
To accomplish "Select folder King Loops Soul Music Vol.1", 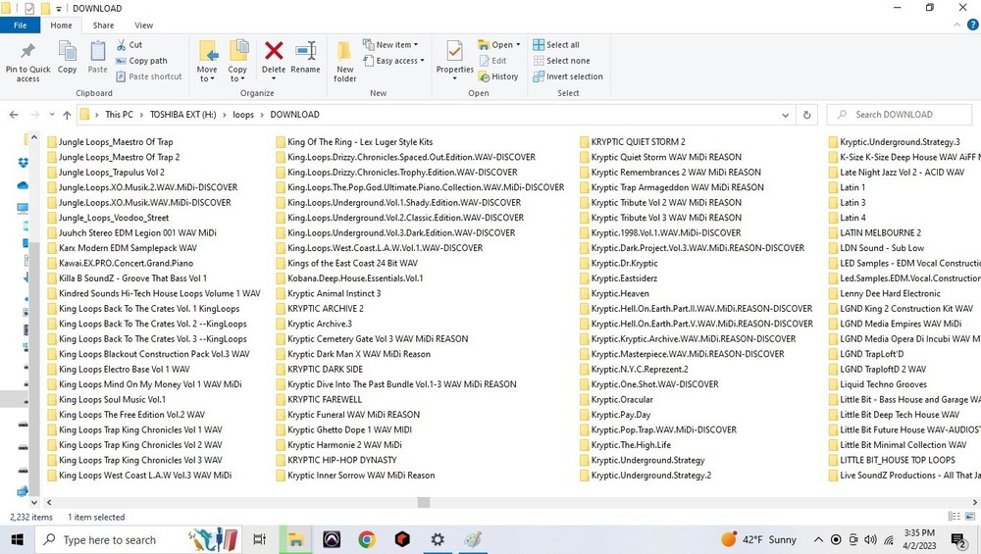I will tap(106, 399).
